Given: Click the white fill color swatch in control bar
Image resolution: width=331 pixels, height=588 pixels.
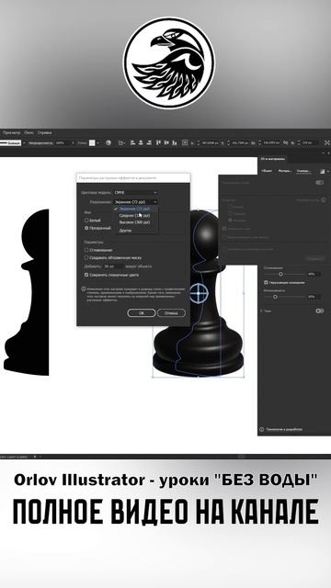Looking at the screenshot, I should 92,143.
